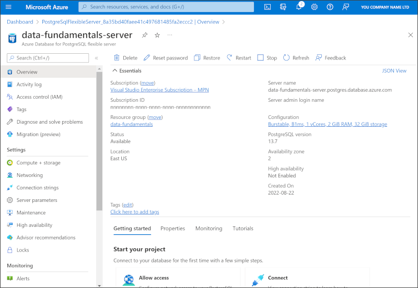Switch to the Getting started tab
The image size is (418, 288).
pyautogui.click(x=132, y=229)
